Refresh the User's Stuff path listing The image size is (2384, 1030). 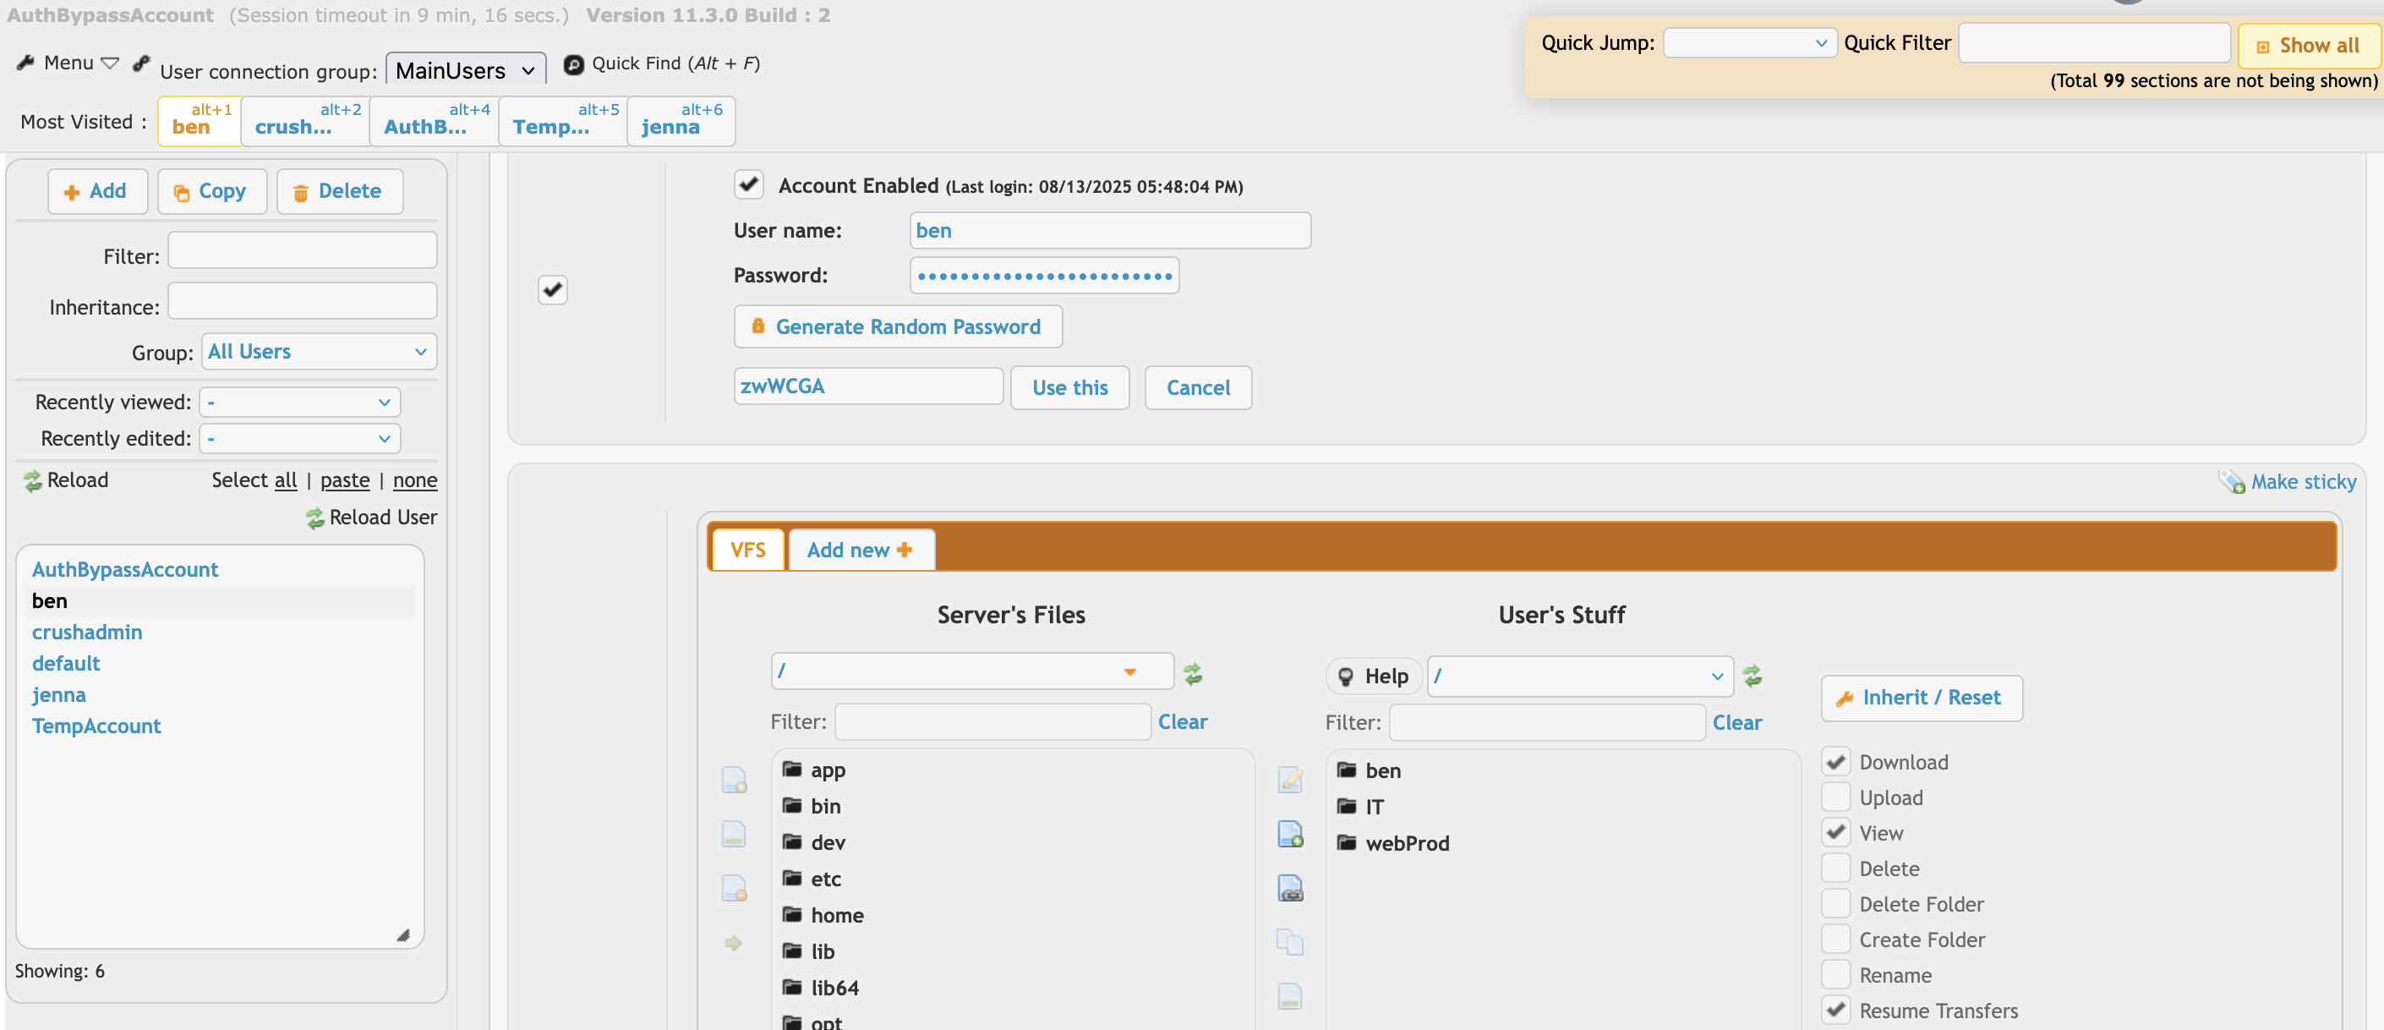[1752, 676]
